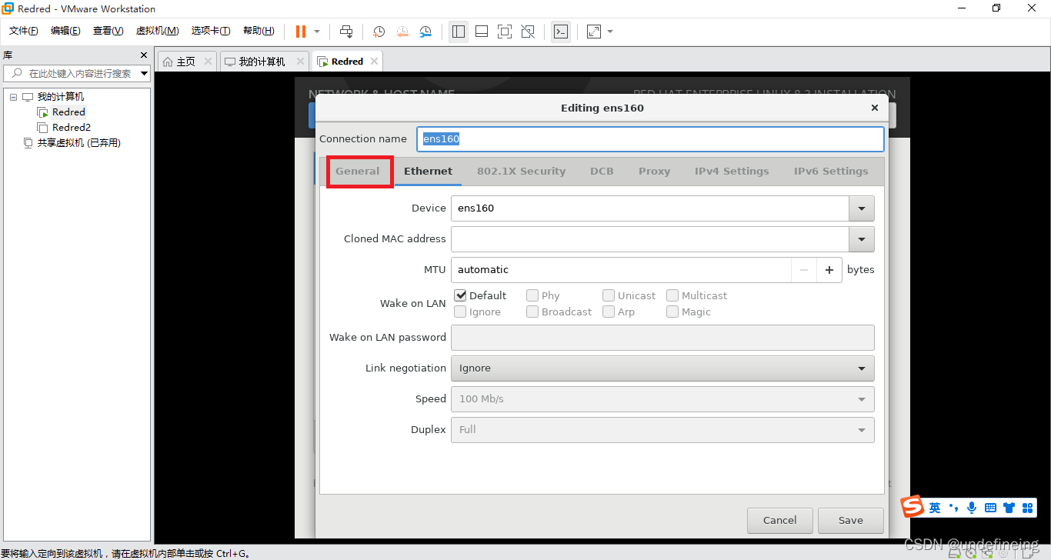The image size is (1051, 560).
Task: Click the Cancel button
Action: [780, 521]
